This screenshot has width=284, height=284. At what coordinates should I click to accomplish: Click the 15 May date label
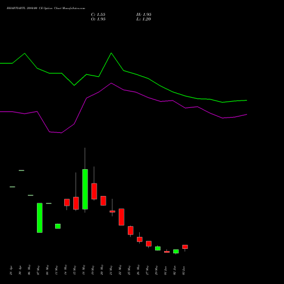tap(74, 270)
